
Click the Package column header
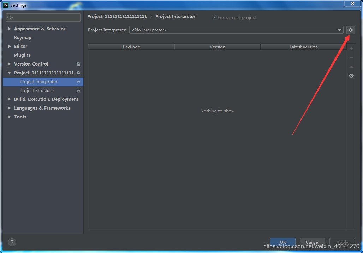tap(131, 47)
